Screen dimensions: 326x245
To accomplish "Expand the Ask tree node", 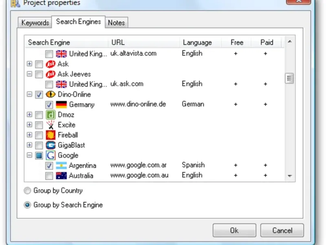I will (x=29, y=64).
